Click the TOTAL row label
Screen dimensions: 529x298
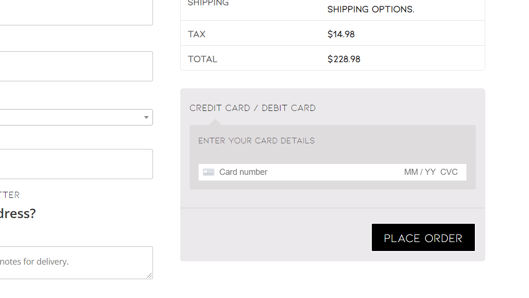(202, 59)
